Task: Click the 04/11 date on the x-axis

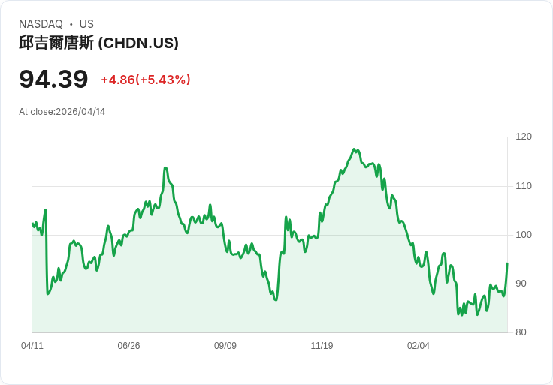Action: click(x=32, y=346)
